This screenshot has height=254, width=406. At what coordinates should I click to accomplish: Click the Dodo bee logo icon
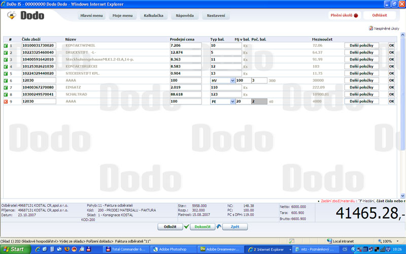12,15
